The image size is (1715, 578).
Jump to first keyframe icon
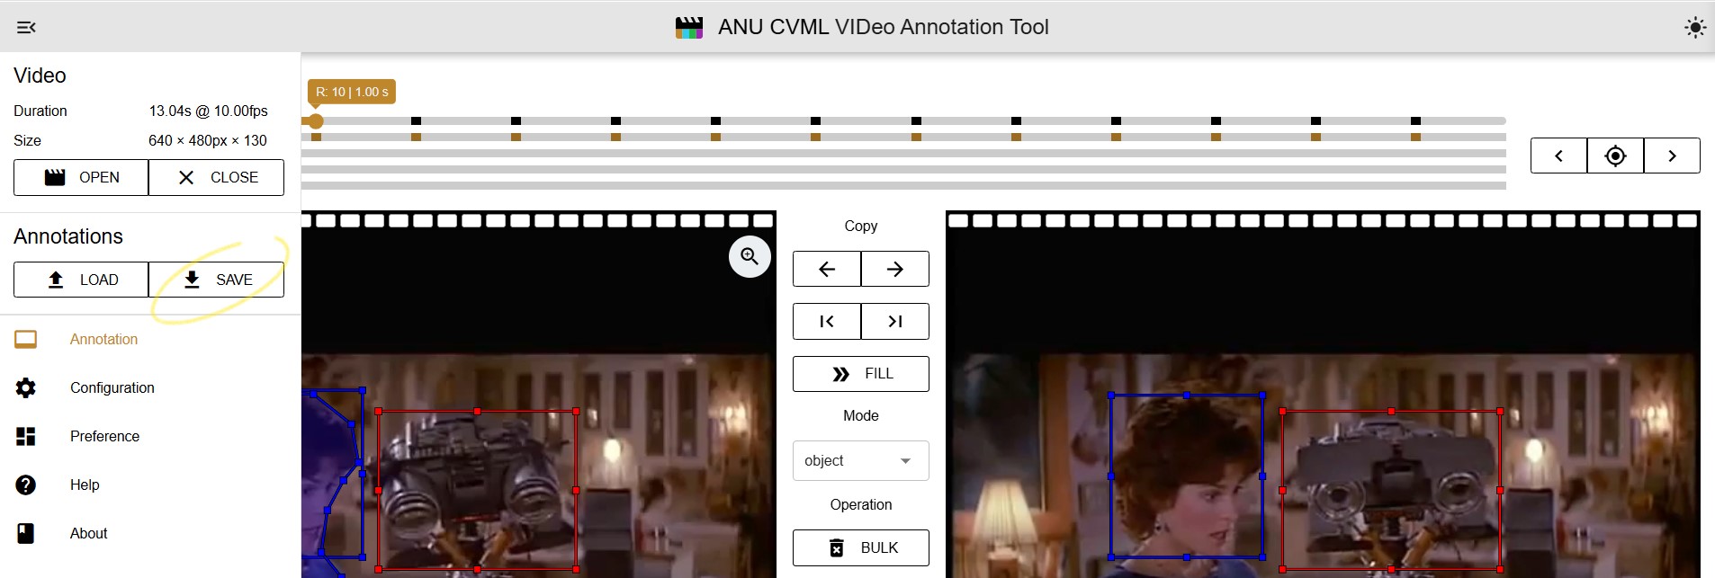826,321
